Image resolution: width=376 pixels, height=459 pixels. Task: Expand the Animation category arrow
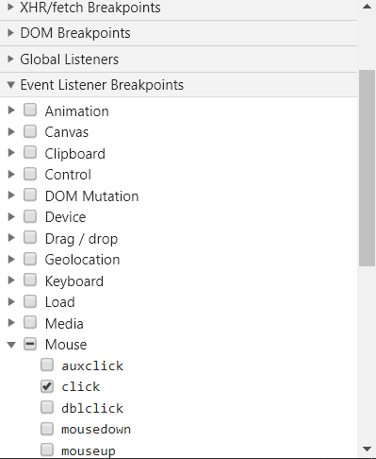click(11, 110)
